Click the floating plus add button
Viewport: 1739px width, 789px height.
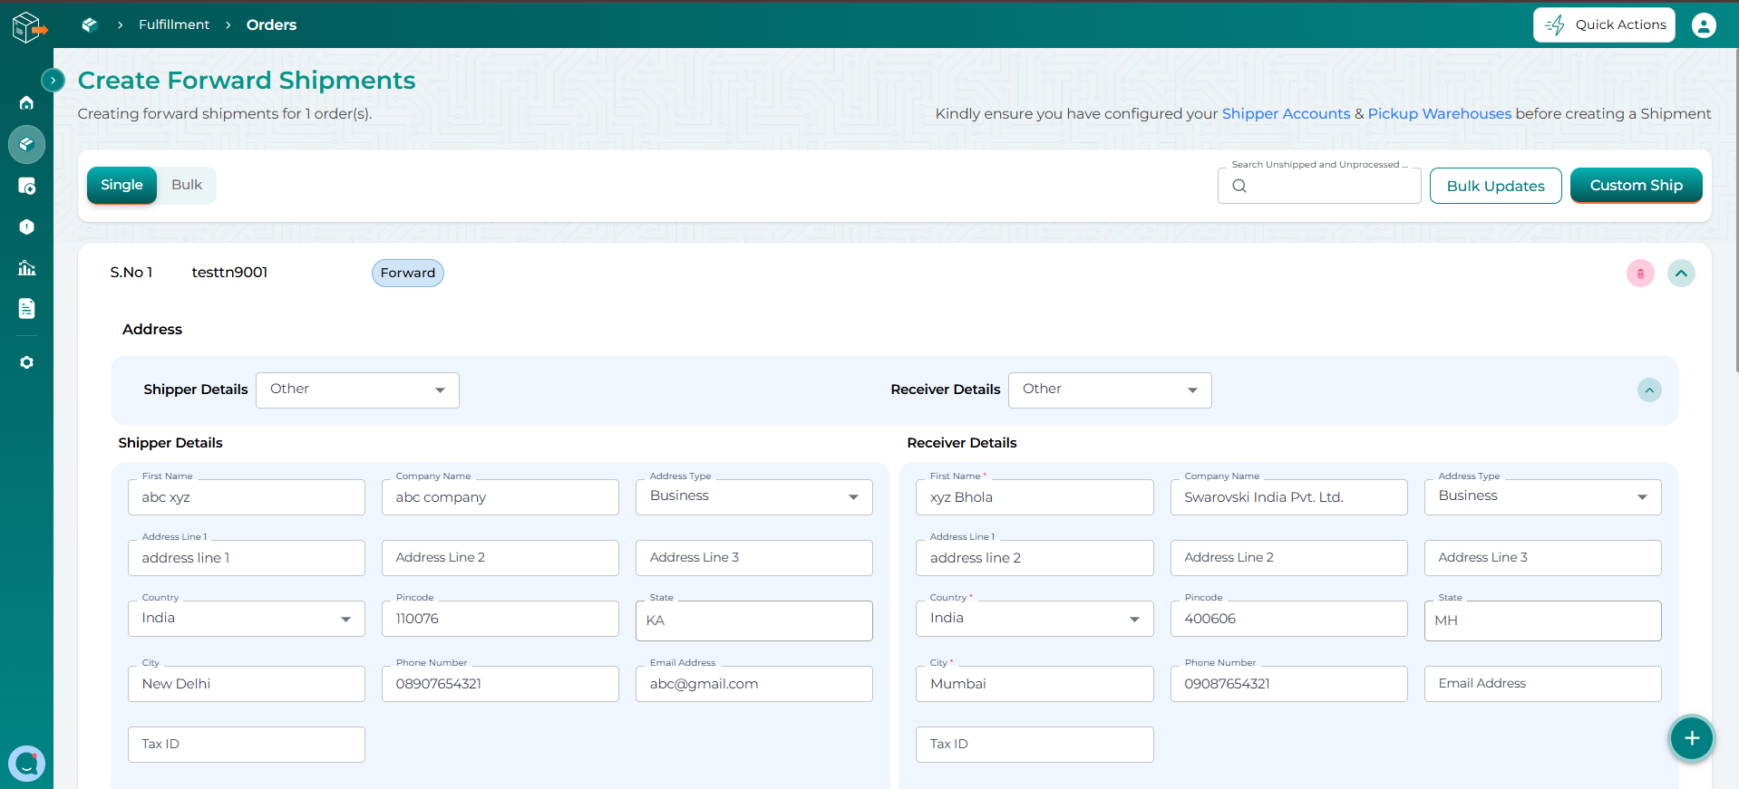tap(1692, 738)
